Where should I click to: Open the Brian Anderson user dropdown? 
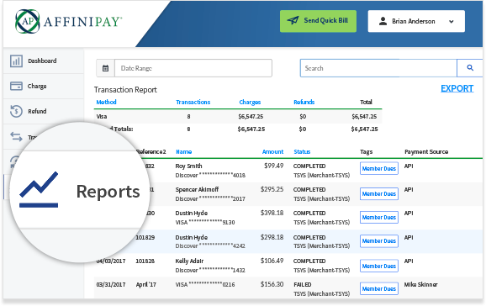click(x=416, y=21)
